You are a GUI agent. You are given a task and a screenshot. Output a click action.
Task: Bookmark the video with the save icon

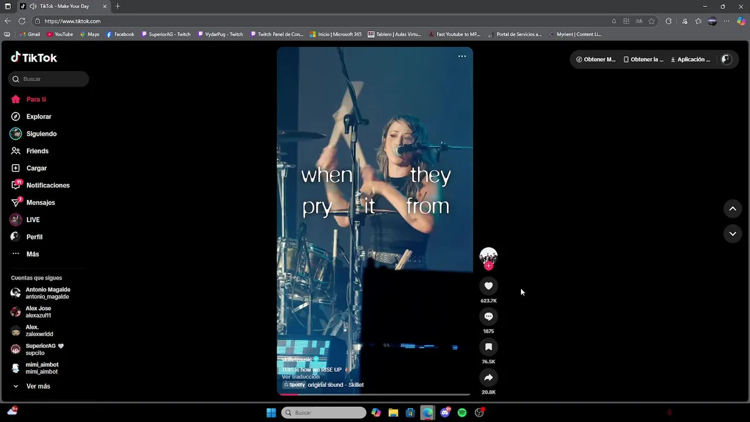pyautogui.click(x=489, y=347)
